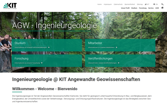The width and height of the screenshot is (167, 104).
Task: Open the Impressum link
Action: tap(108, 4)
